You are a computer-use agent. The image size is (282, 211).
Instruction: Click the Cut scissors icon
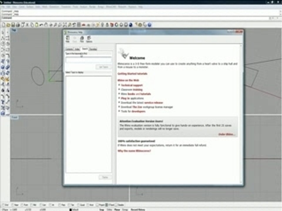[x=27, y=25]
